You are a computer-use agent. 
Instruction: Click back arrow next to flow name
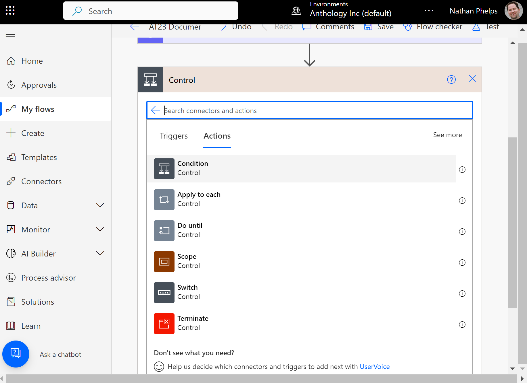click(x=135, y=27)
